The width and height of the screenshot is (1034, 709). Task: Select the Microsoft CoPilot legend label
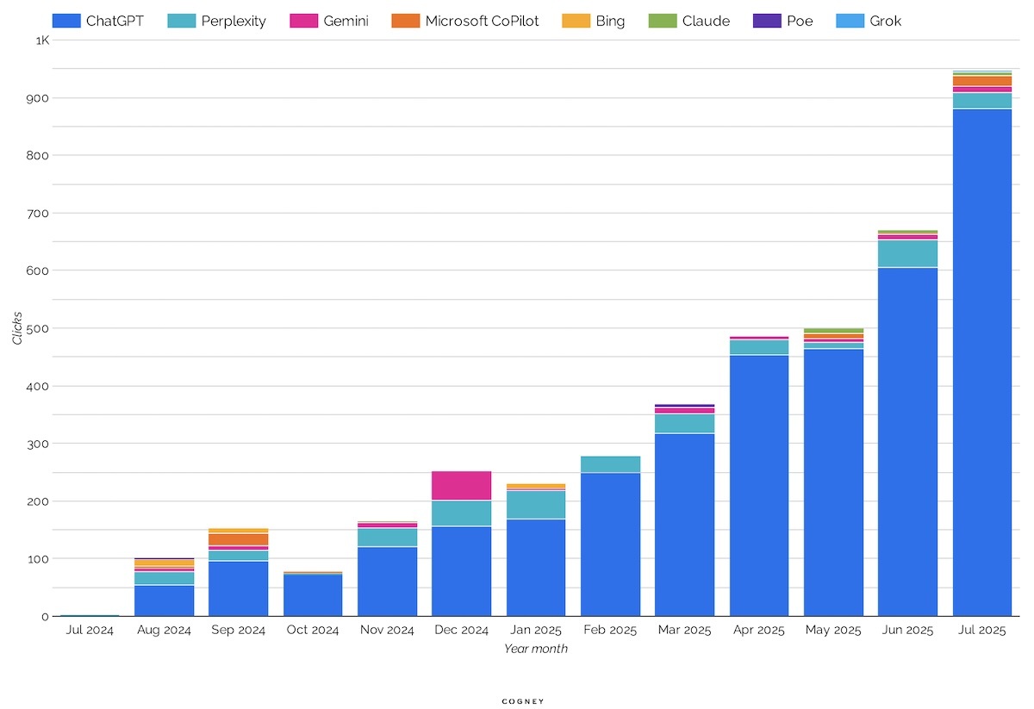tap(482, 21)
